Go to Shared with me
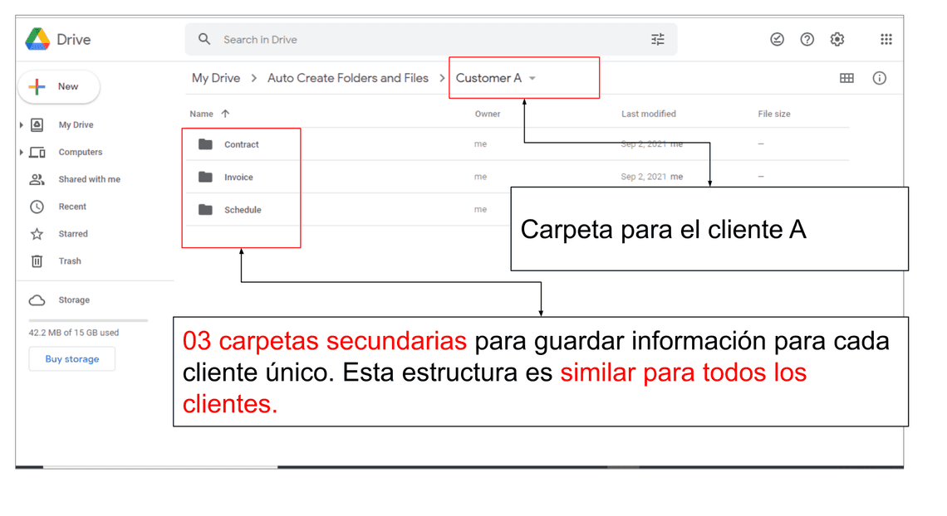This screenshot has width=947, height=516. [89, 179]
